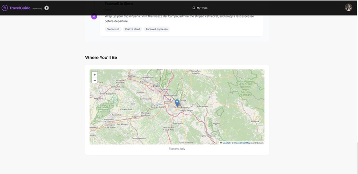Click the Where You'll Be heading
The width and height of the screenshot is (358, 174).
point(101,58)
